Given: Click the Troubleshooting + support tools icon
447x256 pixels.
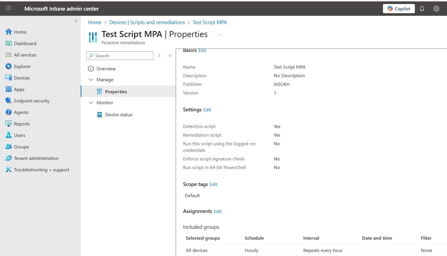Looking at the screenshot, I should [x=9, y=170].
